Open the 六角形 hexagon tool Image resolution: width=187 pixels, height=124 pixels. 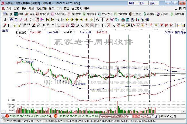pyautogui.click(x=163, y=14)
